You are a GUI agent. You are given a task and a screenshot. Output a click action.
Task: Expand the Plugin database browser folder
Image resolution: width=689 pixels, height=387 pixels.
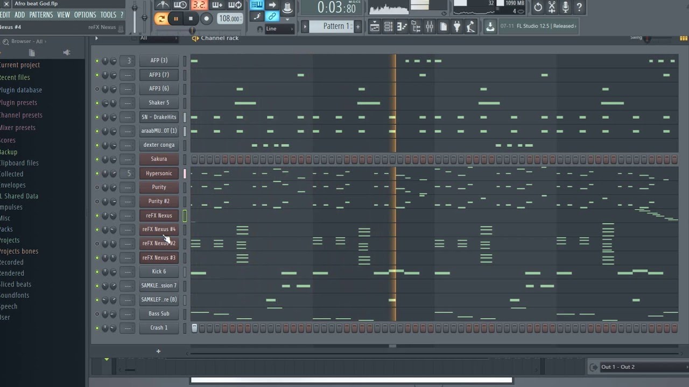[x=21, y=90]
